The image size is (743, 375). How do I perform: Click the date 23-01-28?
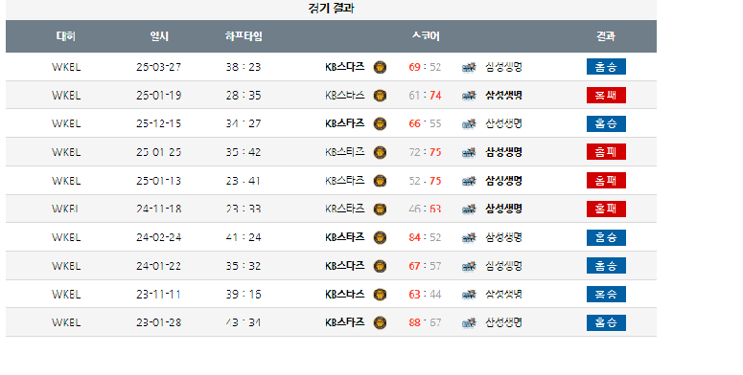pos(159,322)
